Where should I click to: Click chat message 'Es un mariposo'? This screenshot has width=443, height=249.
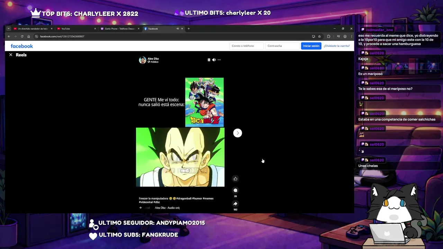point(370,74)
